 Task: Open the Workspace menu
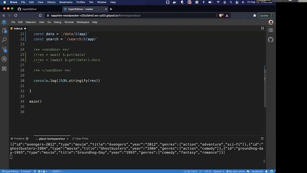(x=83, y=22)
